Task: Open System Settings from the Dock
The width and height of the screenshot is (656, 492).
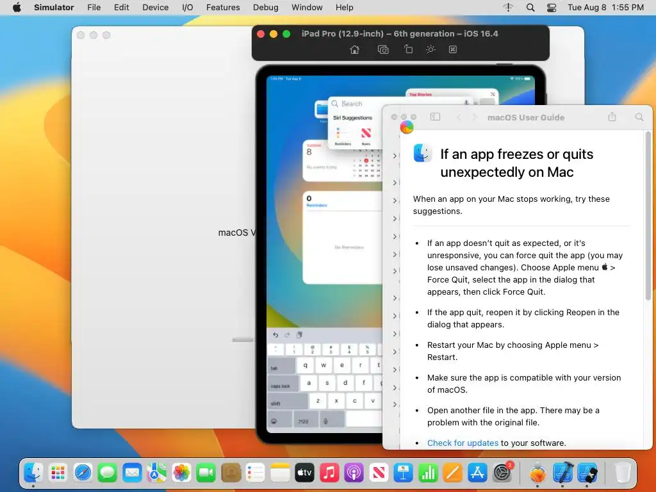Action: coord(502,473)
